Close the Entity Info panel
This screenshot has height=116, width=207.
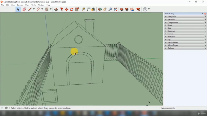coord(205,17)
